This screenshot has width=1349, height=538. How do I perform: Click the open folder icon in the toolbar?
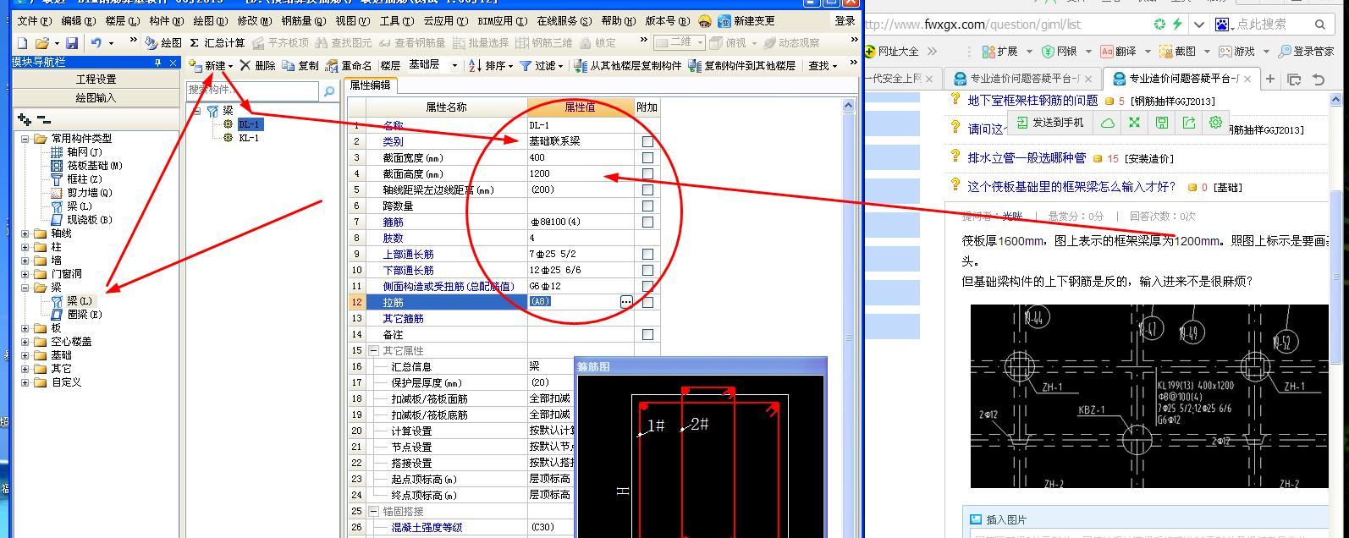coord(42,42)
